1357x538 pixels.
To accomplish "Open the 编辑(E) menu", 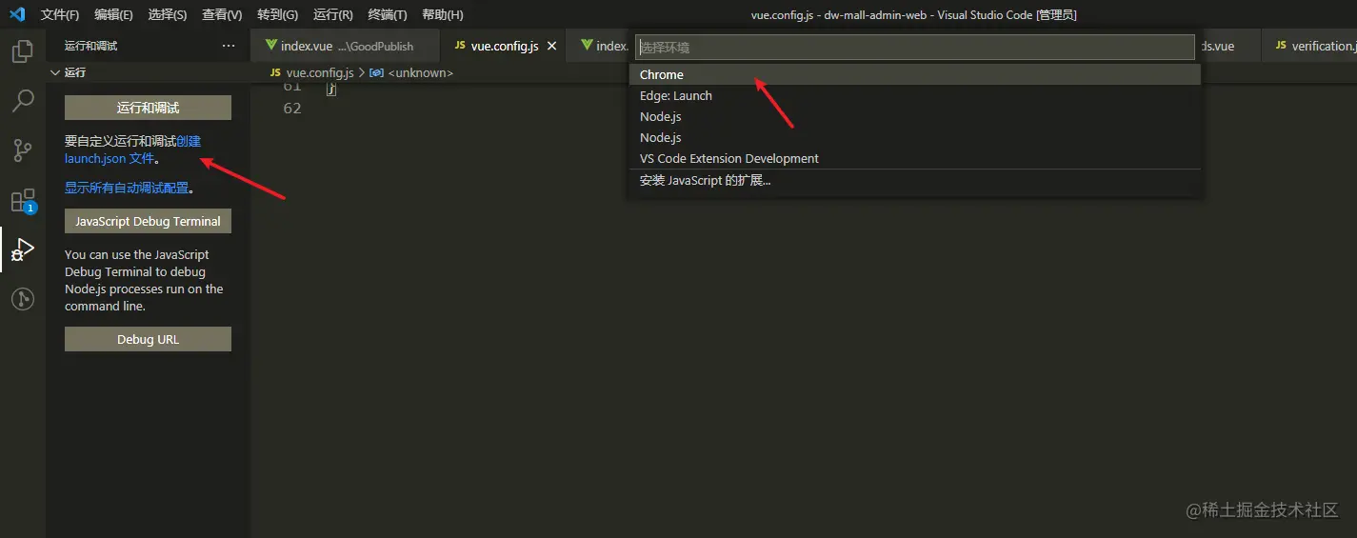I will (113, 15).
